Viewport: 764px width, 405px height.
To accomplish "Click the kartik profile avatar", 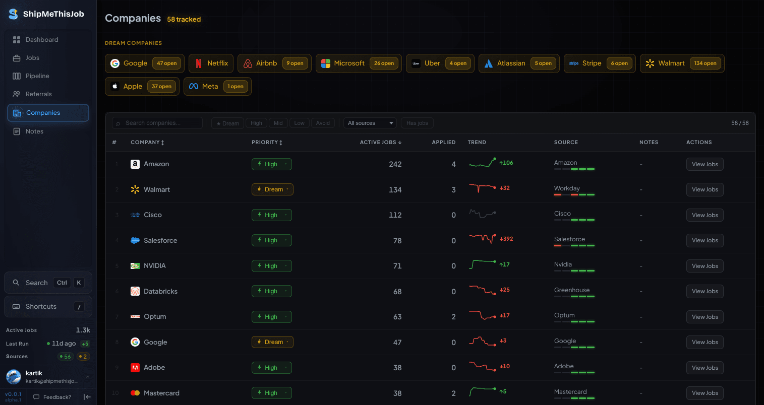I will click(x=13, y=377).
